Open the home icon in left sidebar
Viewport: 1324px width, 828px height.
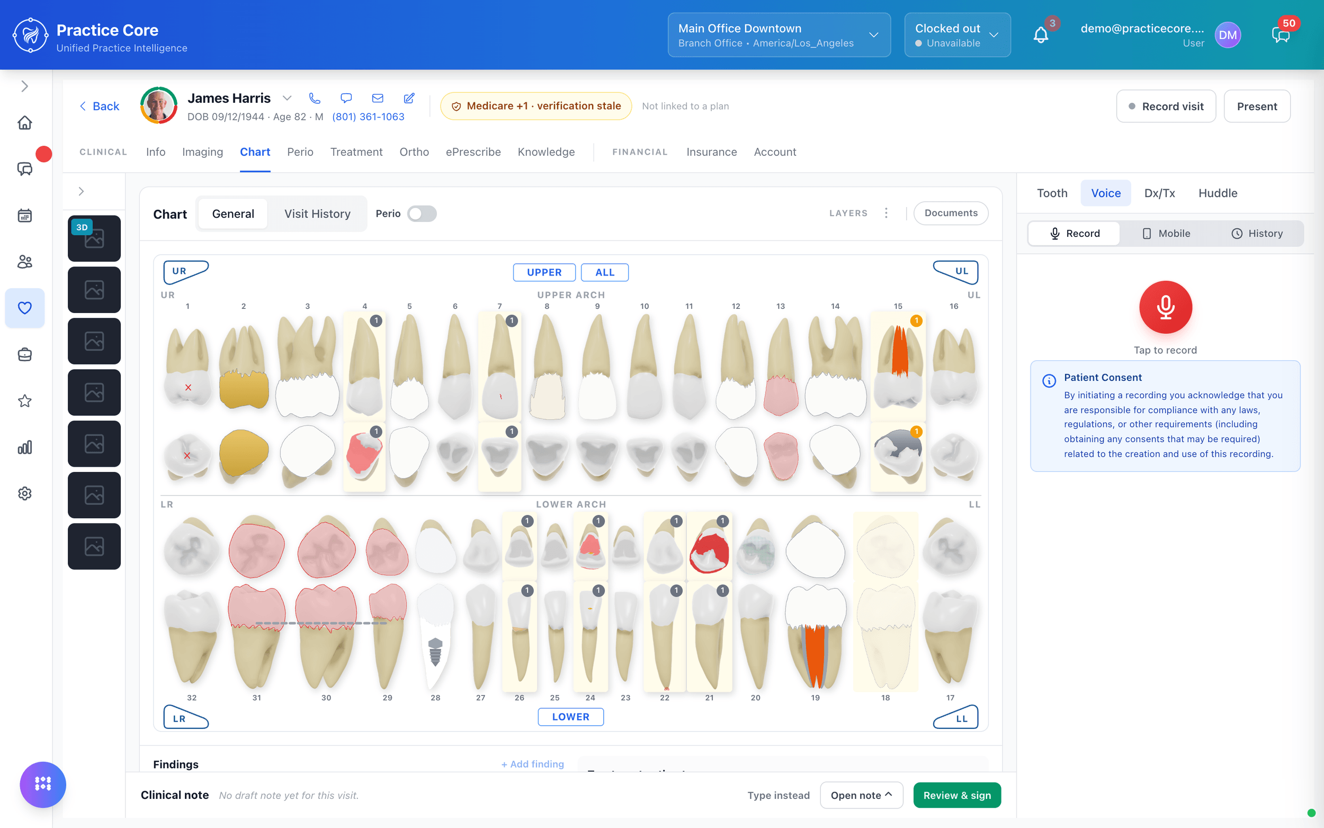[25, 123]
